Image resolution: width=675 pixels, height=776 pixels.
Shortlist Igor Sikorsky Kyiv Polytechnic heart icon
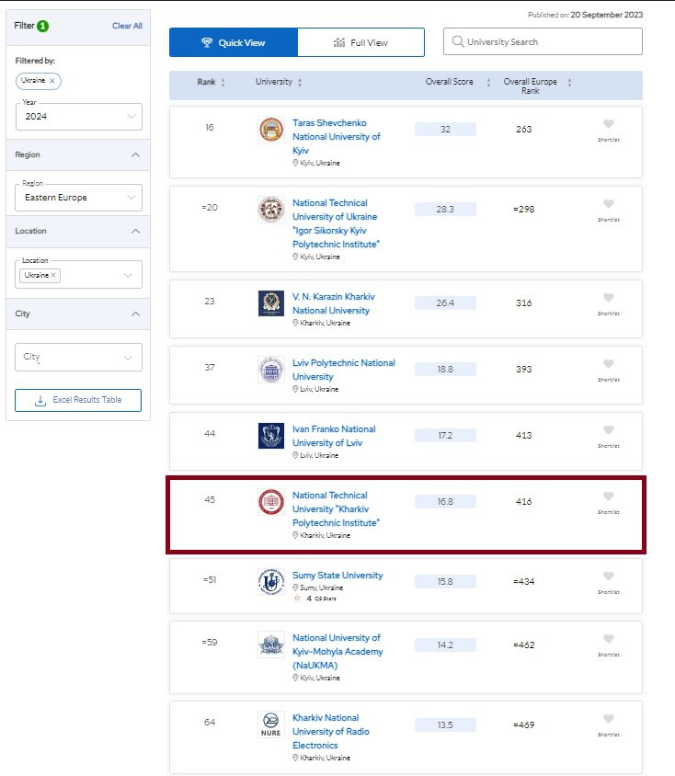[608, 204]
